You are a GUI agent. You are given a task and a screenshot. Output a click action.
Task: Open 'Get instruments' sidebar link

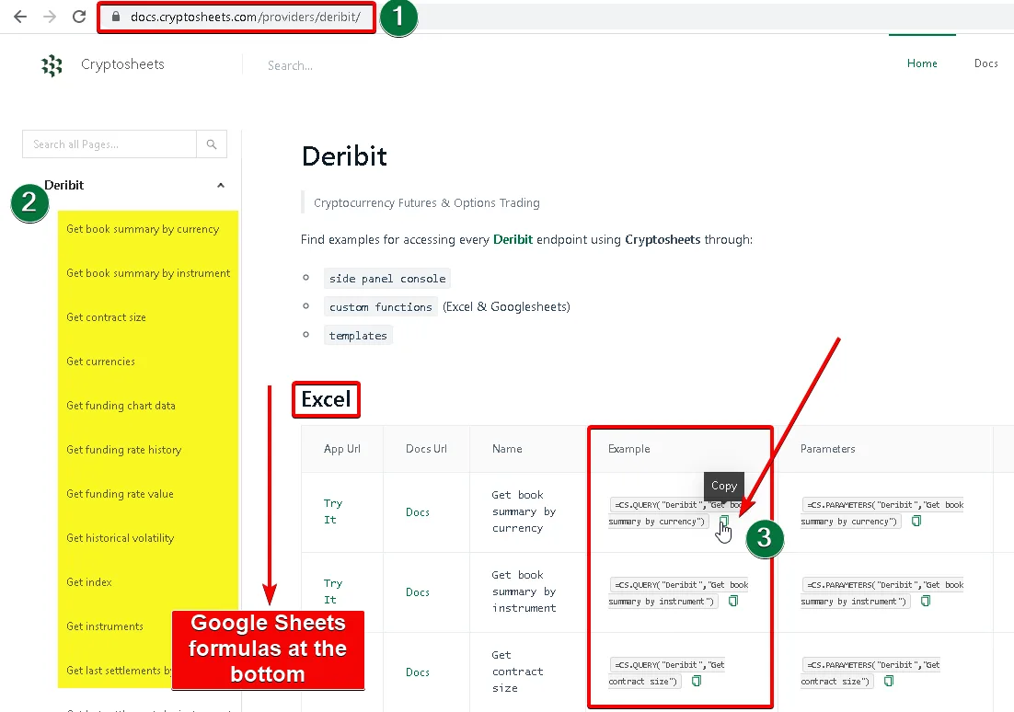click(105, 626)
